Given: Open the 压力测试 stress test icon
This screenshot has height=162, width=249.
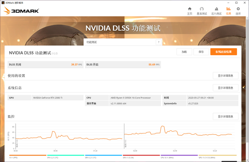Looking at the screenshot, I should (216, 11).
